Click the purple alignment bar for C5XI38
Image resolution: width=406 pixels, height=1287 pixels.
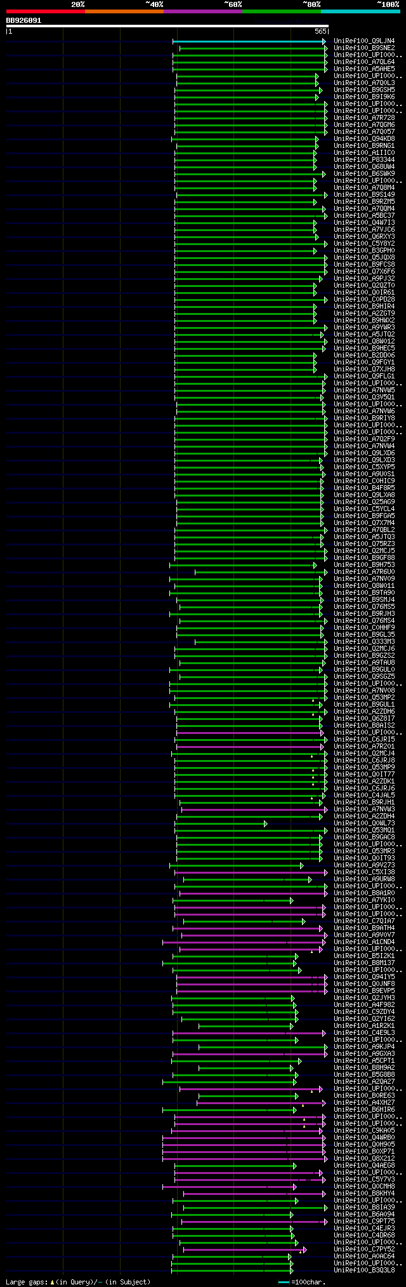pos(250,872)
